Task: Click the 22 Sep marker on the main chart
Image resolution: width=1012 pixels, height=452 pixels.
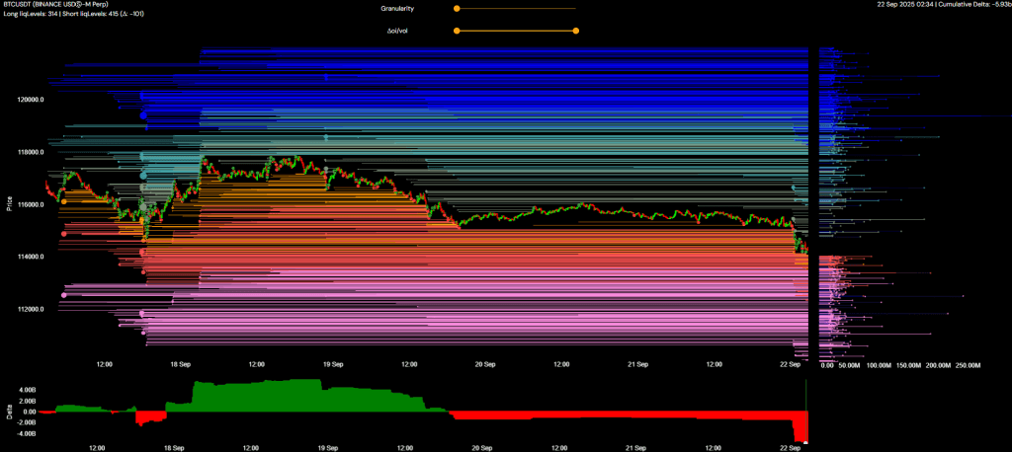Action: click(790, 364)
